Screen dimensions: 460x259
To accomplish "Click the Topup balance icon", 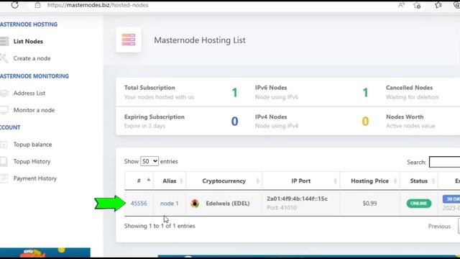I will point(4,145).
